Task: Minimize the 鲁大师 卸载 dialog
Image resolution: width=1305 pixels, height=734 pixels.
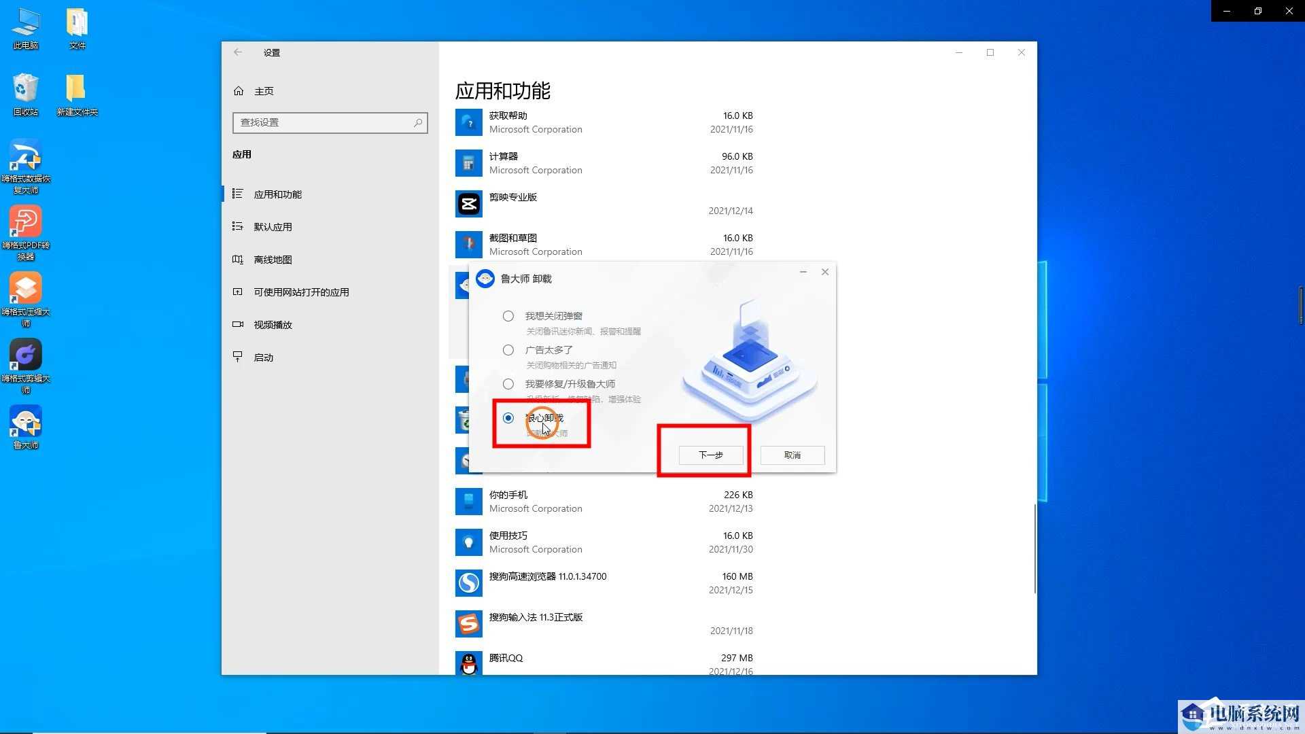Action: [x=803, y=272]
